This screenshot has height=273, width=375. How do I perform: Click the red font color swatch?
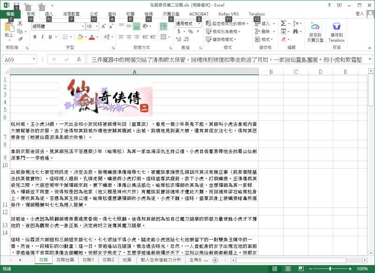pos(92,37)
